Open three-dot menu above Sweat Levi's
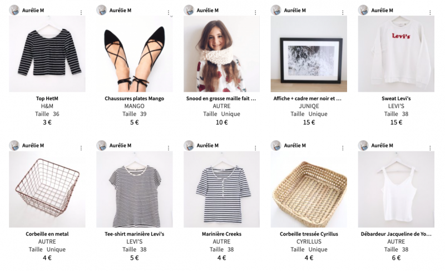Viewport: 445px width, 271px height. (x=430, y=12)
